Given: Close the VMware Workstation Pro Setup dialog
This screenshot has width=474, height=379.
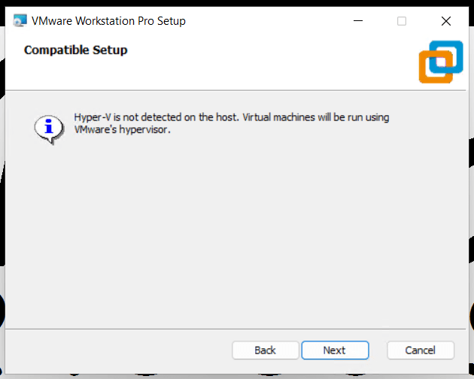Looking at the screenshot, I should (445, 21).
